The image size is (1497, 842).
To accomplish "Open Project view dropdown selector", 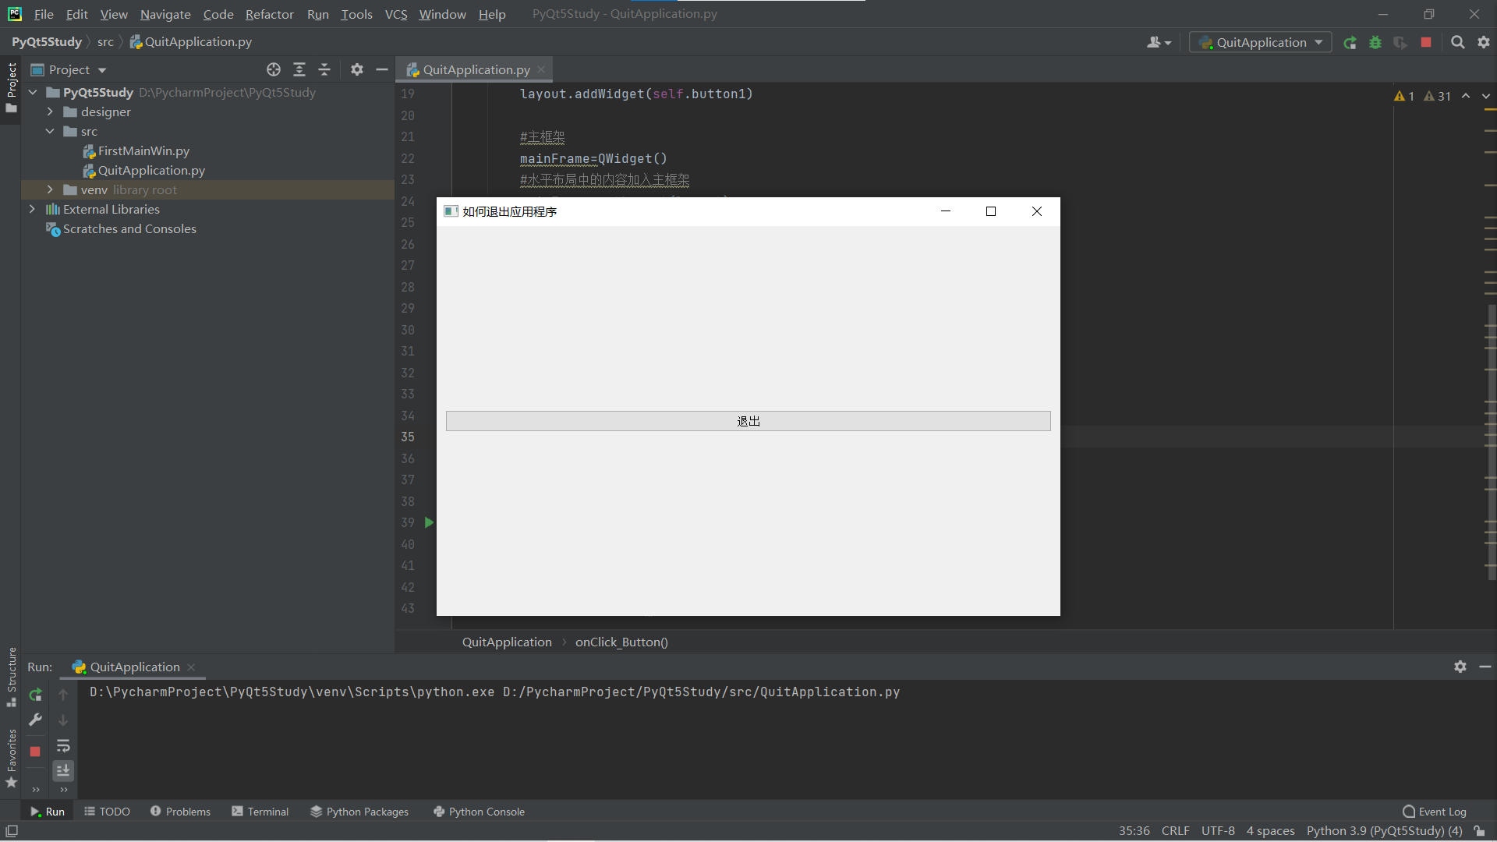I will point(69,69).
